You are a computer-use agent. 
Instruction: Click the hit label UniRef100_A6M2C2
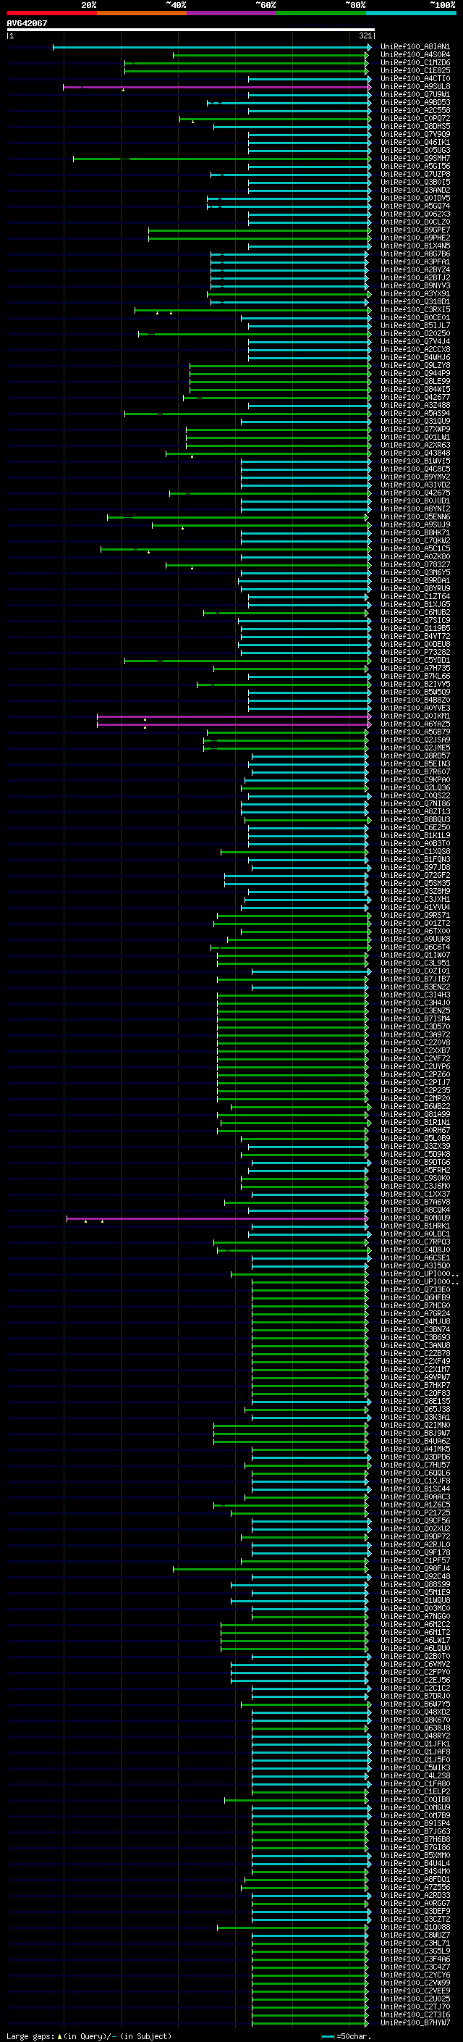tap(415, 1624)
